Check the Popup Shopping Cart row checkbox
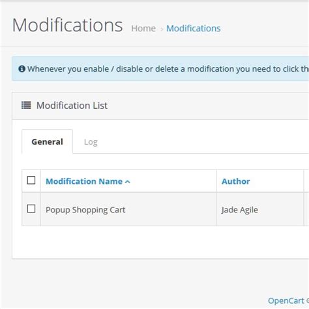 [31, 209]
